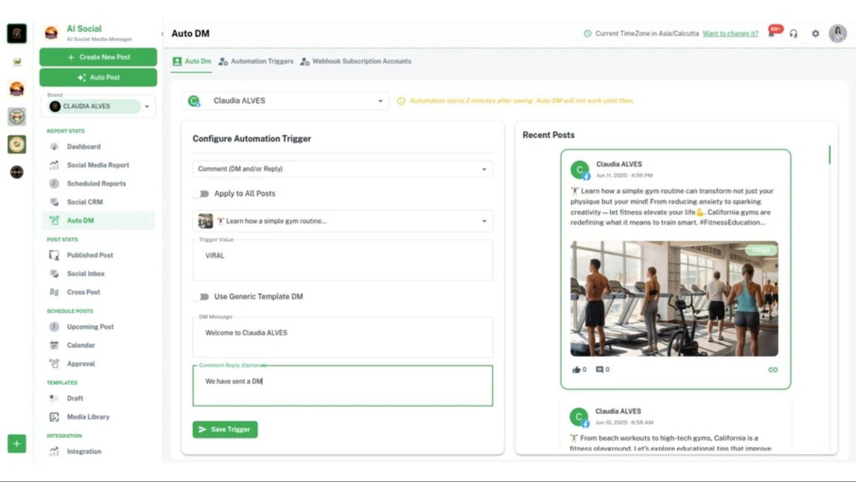Click the green plus icon at bottom left

coord(17,443)
